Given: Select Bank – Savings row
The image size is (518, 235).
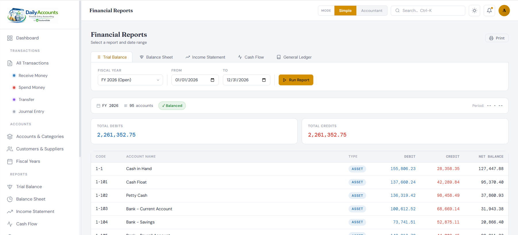Looking at the screenshot, I should point(299,222).
